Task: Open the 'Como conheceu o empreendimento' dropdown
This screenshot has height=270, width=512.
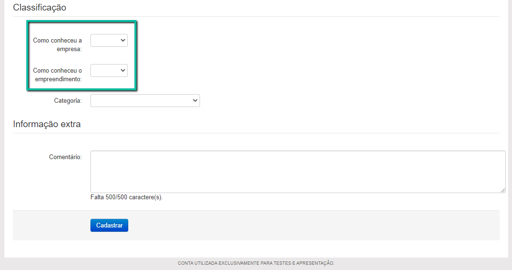Action: [109, 71]
